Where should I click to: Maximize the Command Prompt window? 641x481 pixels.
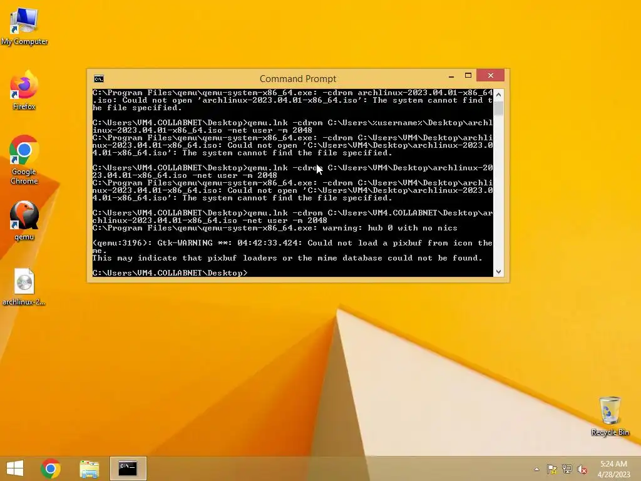point(468,76)
